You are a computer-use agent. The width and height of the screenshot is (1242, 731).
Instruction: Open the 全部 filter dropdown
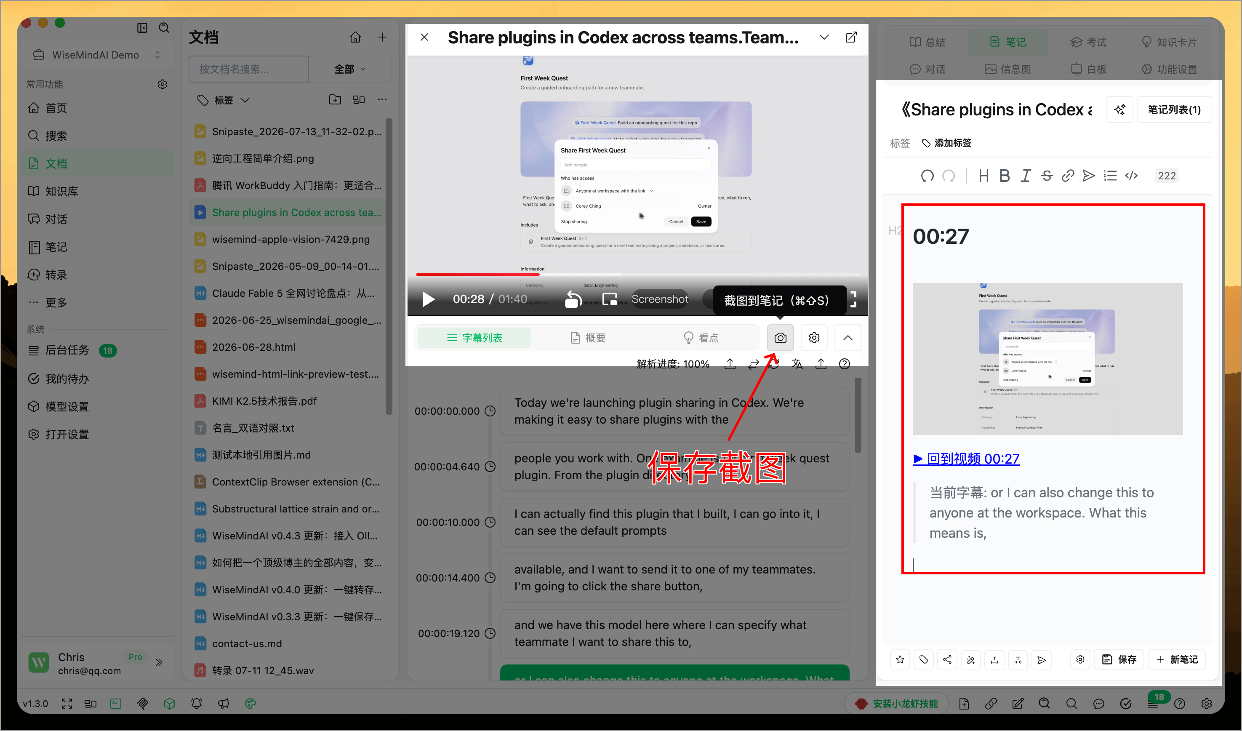(350, 69)
